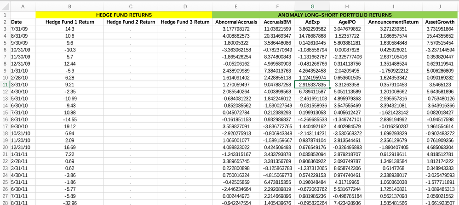Screen dimensions: 459x205
Task: Click the AnnouncementReturn column heading
Action: coord(393,22)
